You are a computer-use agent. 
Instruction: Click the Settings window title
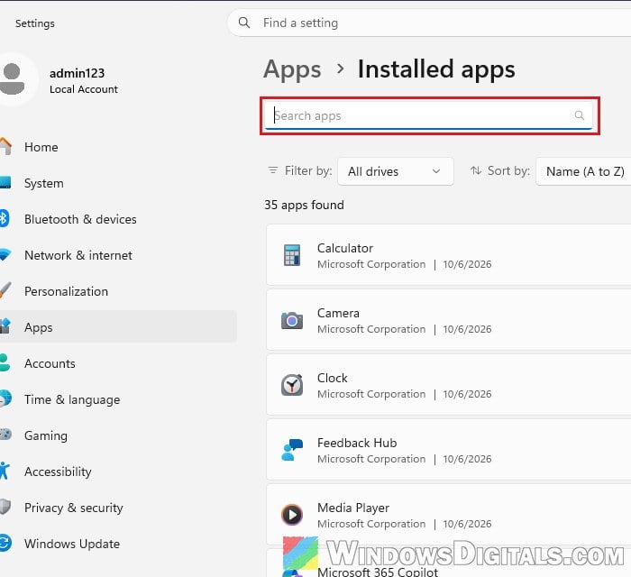point(35,23)
